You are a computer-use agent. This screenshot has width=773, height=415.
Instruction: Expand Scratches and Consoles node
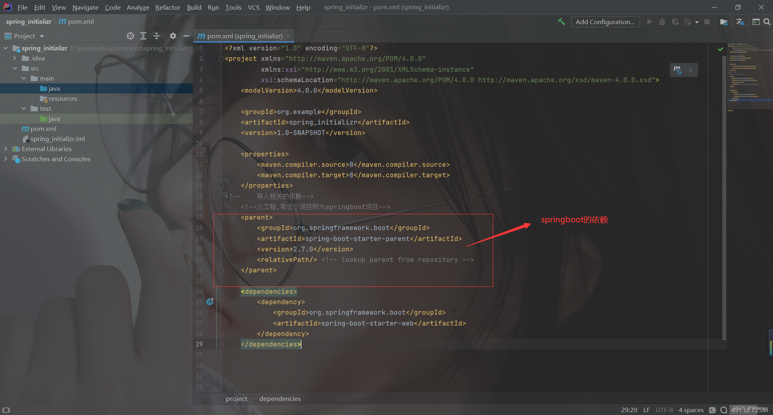click(x=6, y=159)
